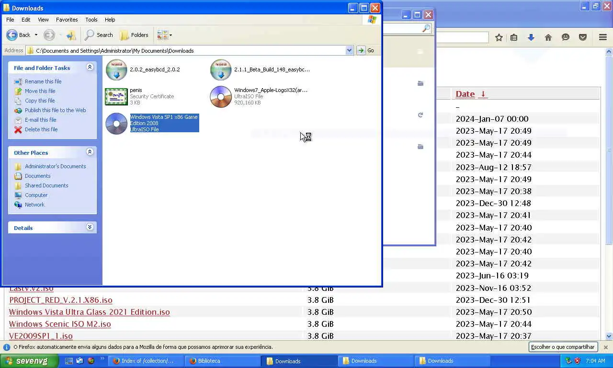Open Windows Vista Ultra Glass 2021 Edition.iso link
Viewport: 613px width, 368px height.
pyautogui.click(x=90, y=312)
